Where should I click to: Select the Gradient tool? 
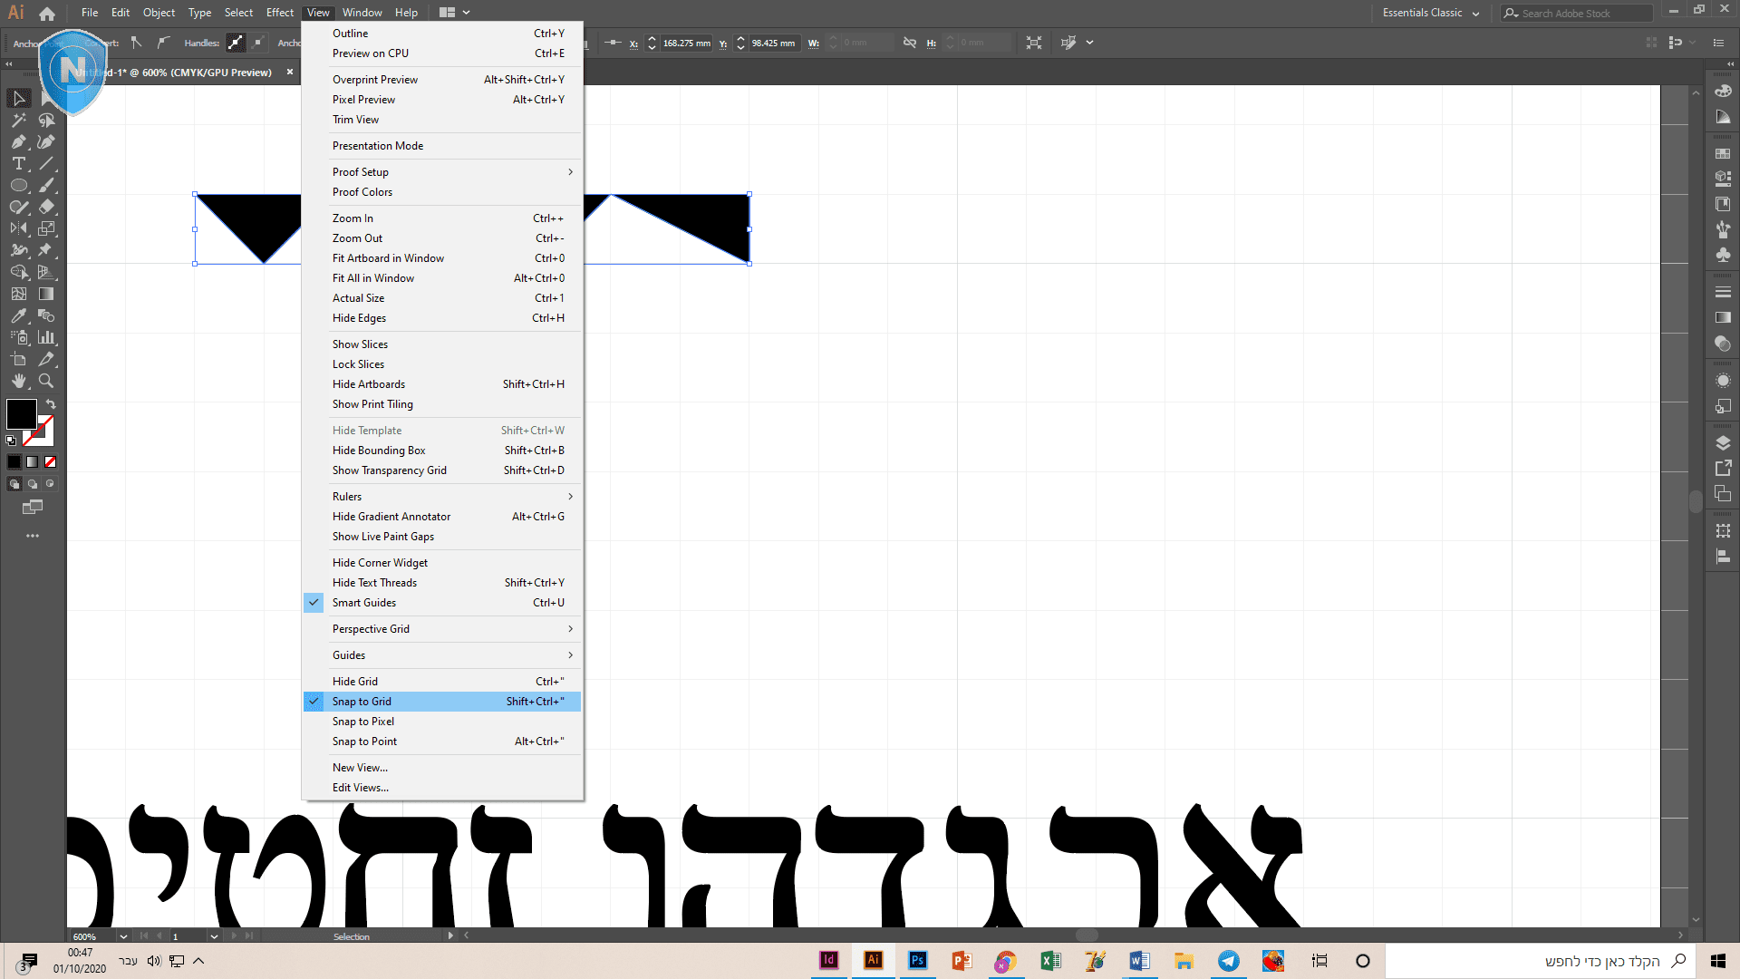pyautogui.click(x=46, y=295)
